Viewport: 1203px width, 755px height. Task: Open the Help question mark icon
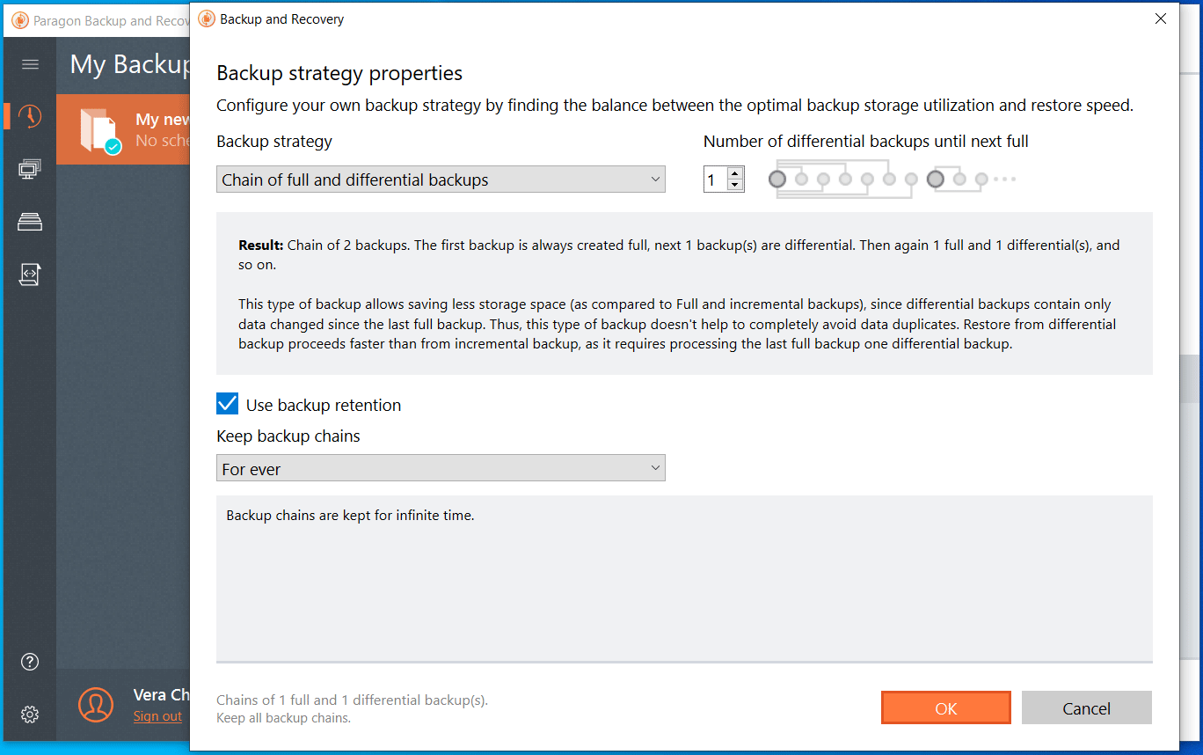(x=30, y=661)
